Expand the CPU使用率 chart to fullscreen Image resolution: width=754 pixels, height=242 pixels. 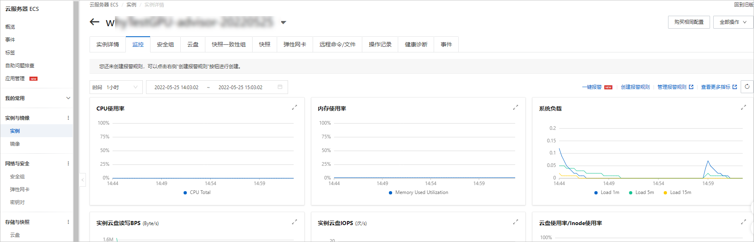(x=294, y=107)
